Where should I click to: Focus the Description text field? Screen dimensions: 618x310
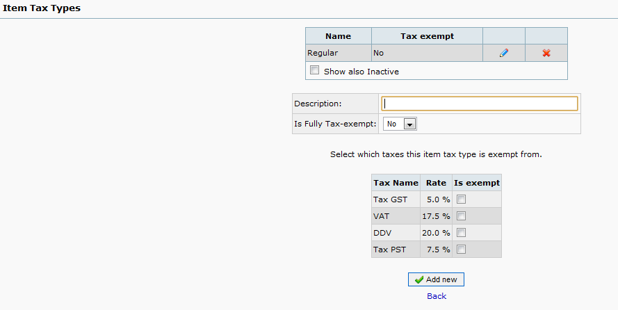coord(480,104)
